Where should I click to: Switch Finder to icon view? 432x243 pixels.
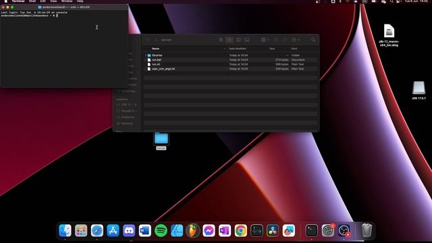click(221, 40)
